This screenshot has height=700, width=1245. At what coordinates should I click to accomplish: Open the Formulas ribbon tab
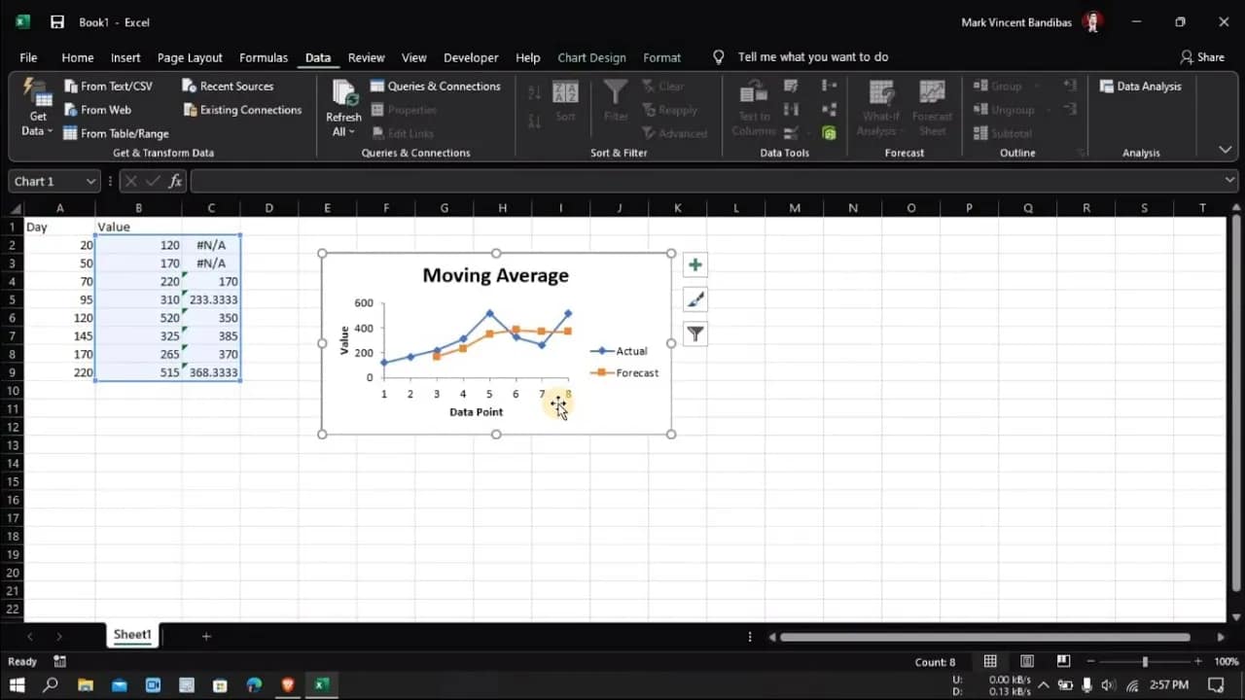263,57
